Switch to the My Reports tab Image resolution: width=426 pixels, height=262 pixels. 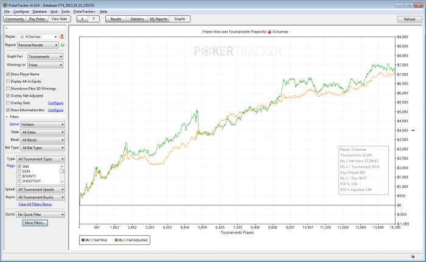(x=158, y=19)
